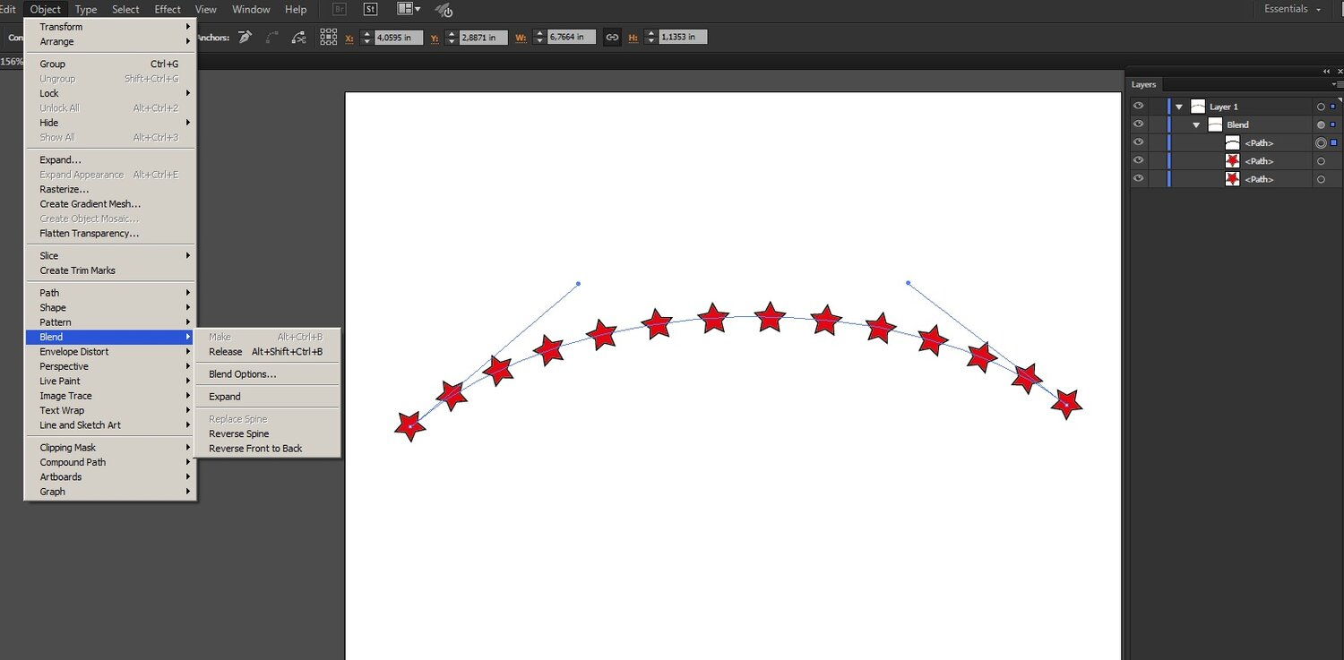Click the orange W: label link
The image size is (1344, 660).
(521, 38)
